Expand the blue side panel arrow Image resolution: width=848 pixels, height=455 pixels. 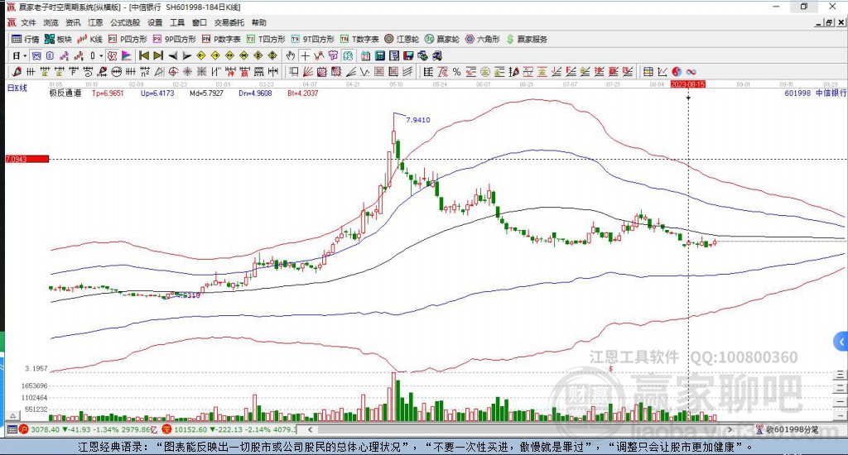point(841,342)
